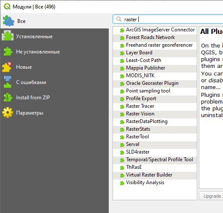Click in the plugin search field
Screen dimensions: 223x213
(x=168, y=19)
